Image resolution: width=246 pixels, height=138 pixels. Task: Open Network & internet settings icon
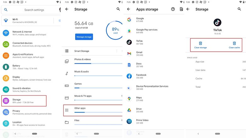(6, 33)
